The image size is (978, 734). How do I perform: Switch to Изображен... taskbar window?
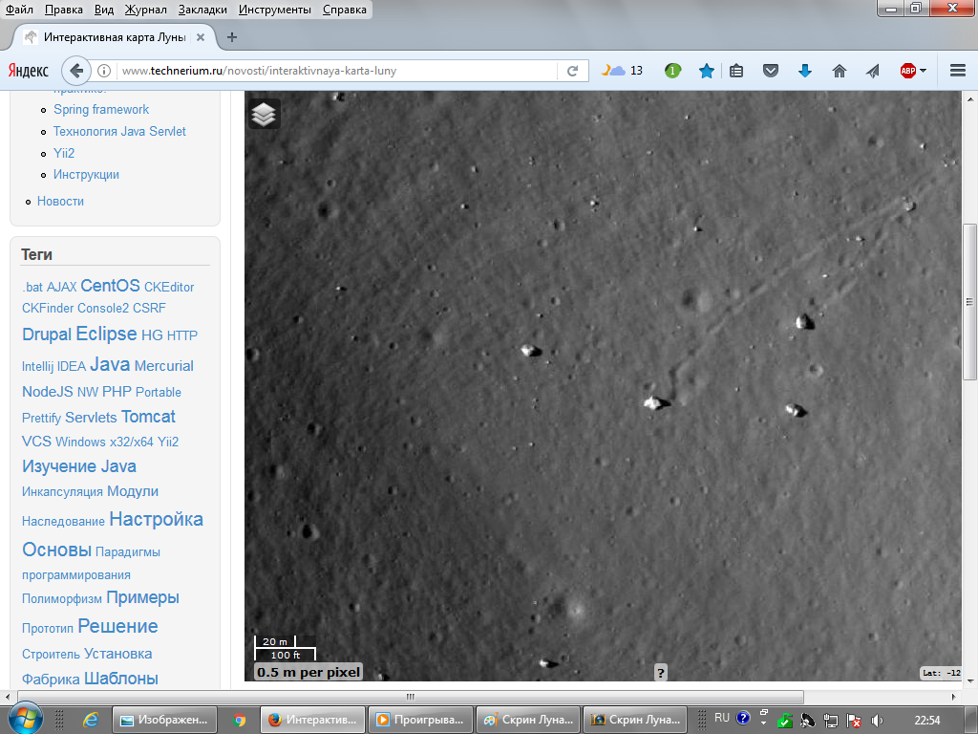(164, 720)
